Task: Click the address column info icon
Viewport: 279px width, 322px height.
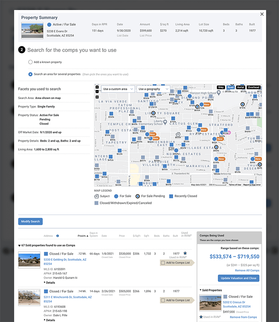Action: pos(58,236)
